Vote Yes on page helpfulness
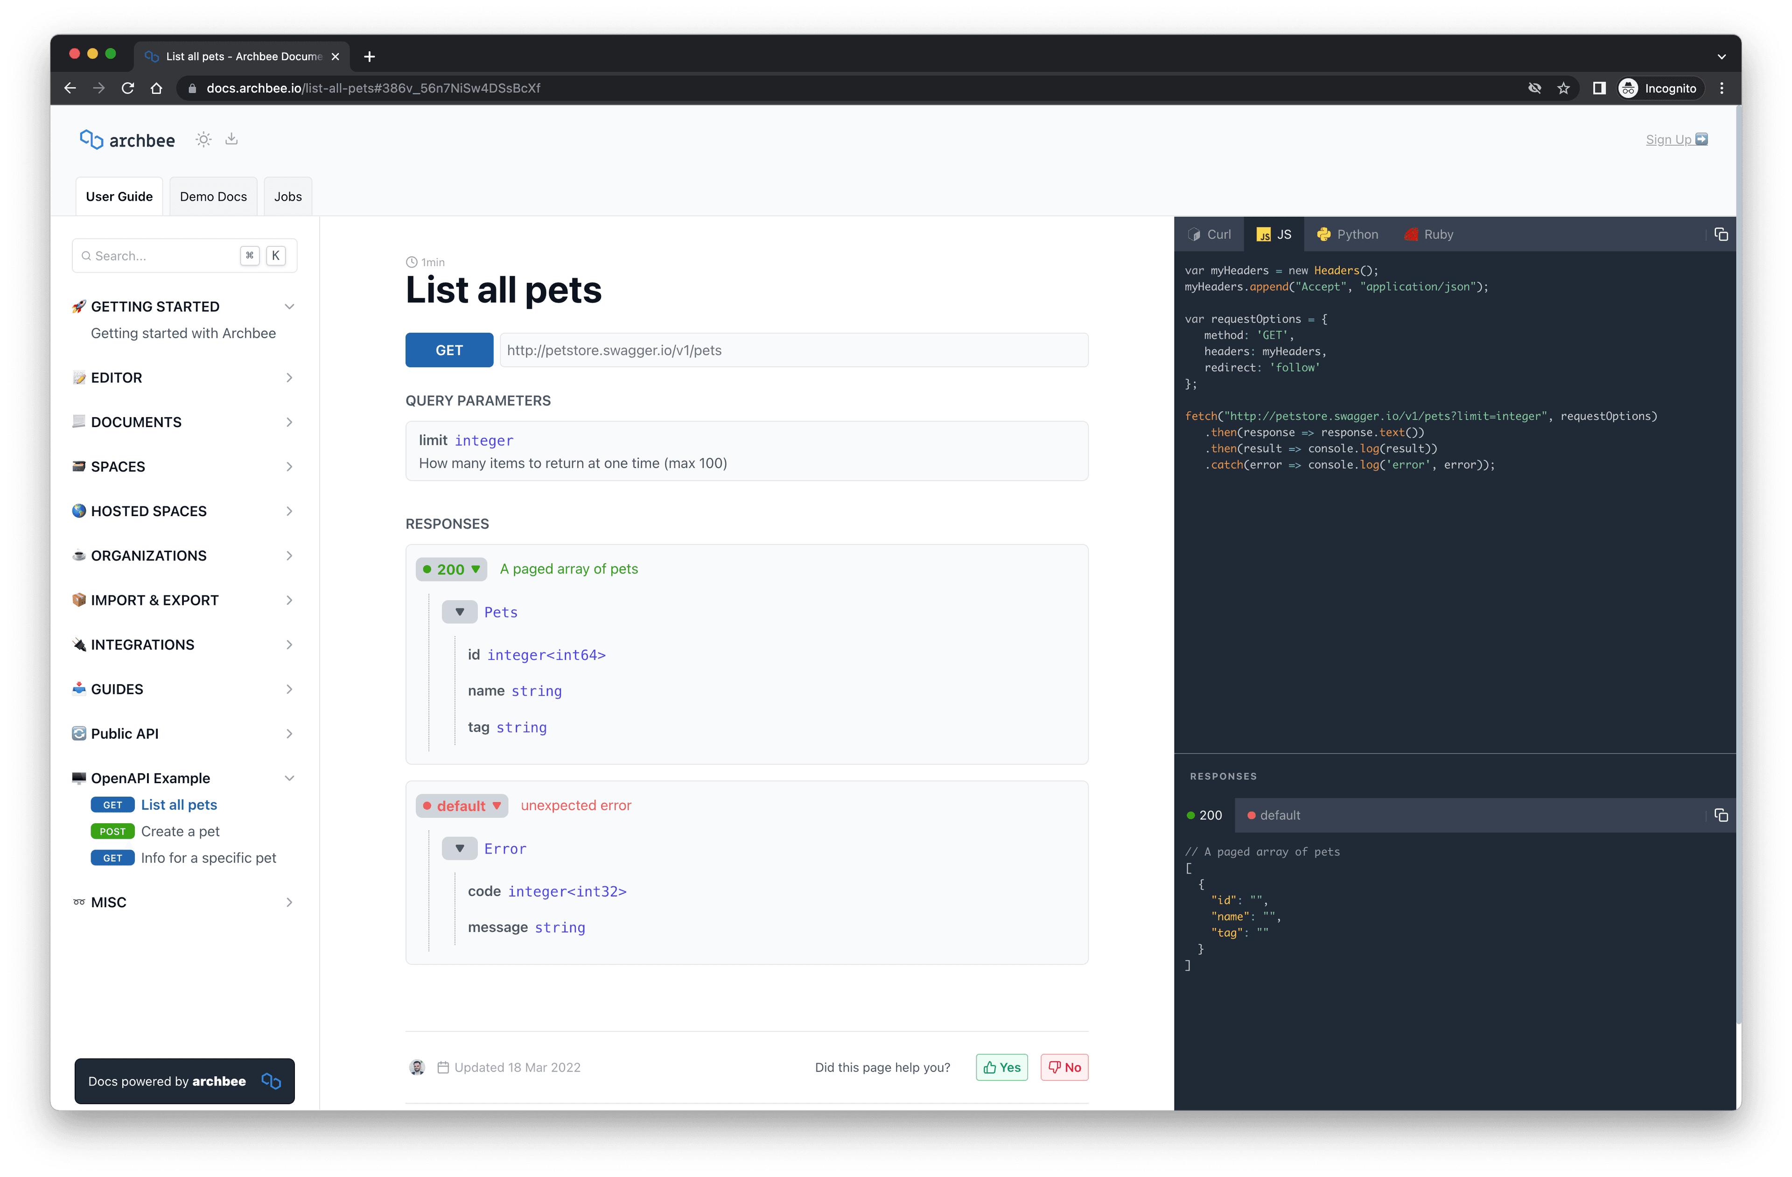 [1001, 1067]
